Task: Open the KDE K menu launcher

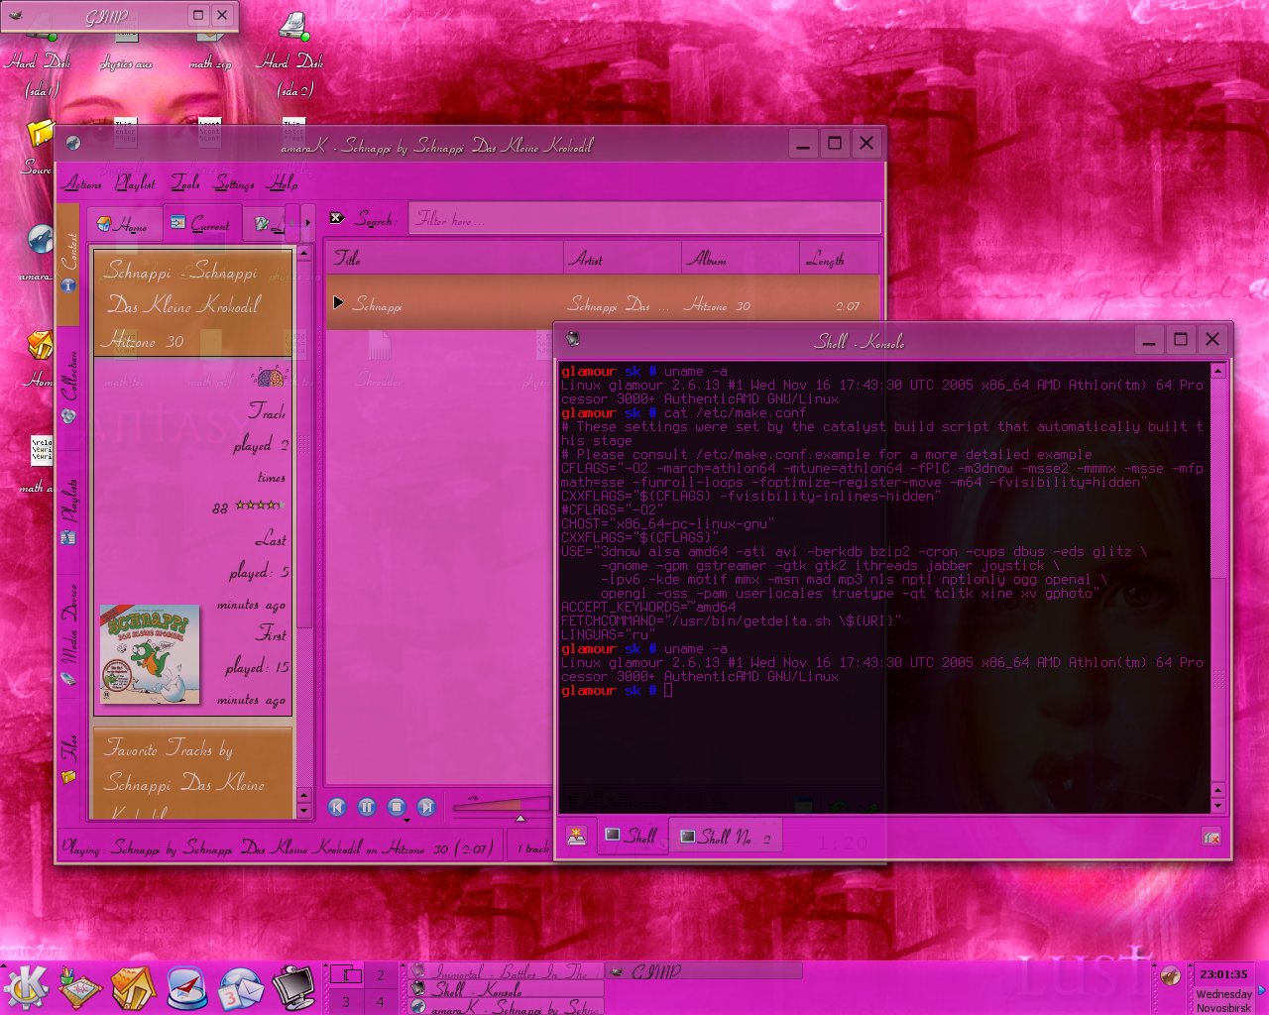Action: point(26,988)
